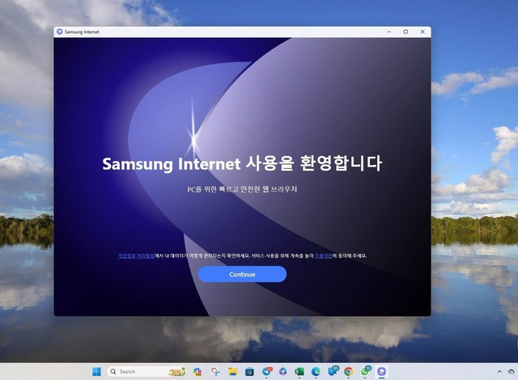The height and width of the screenshot is (380, 518).
Task: Open Microsoft 365 Copilot taskbar icon
Action: (x=197, y=372)
